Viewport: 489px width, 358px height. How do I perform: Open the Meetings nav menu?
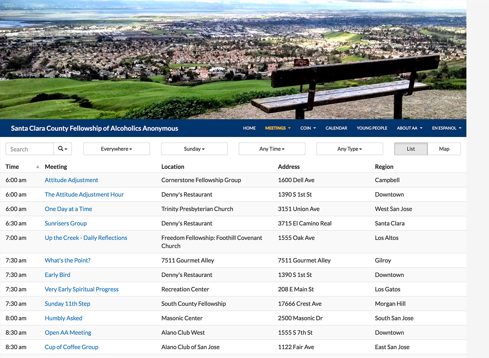[x=278, y=128]
